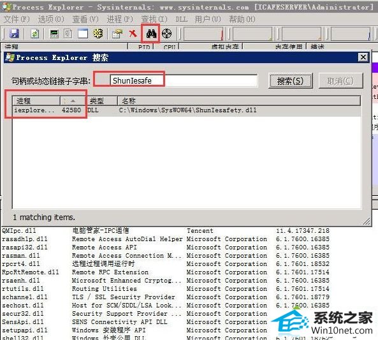Click the second mini graph in toolbar
The height and width of the screenshot is (340, 378).
pos(252,34)
